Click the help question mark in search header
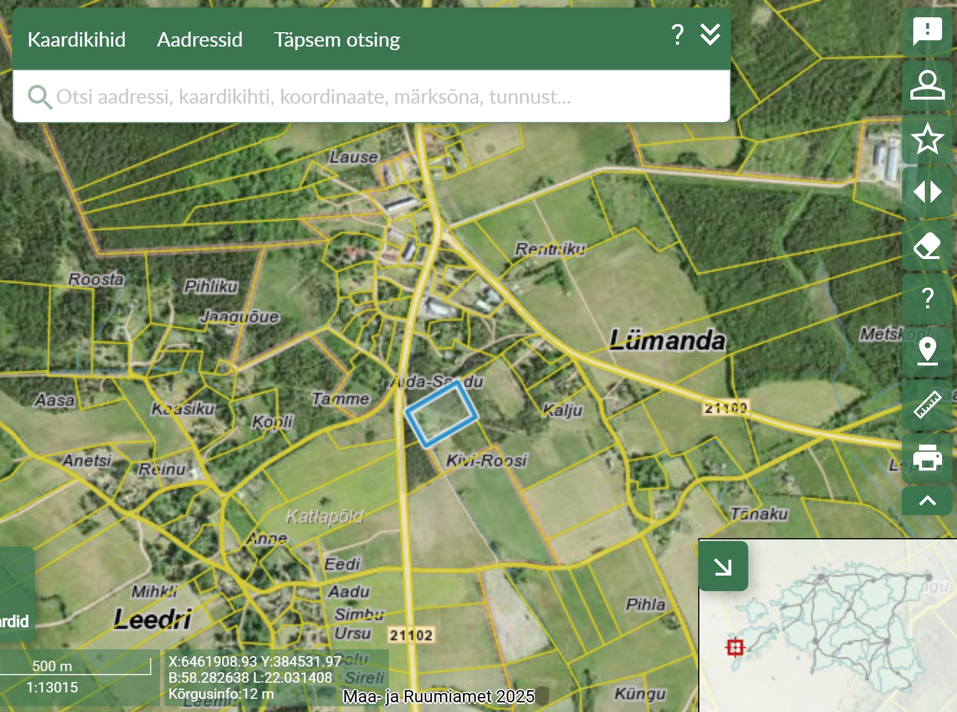 click(677, 35)
